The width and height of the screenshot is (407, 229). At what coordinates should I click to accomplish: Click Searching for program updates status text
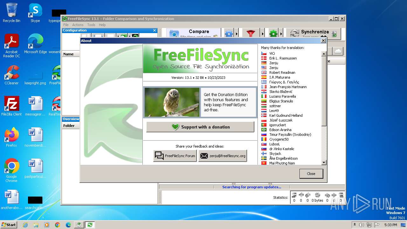click(252, 187)
